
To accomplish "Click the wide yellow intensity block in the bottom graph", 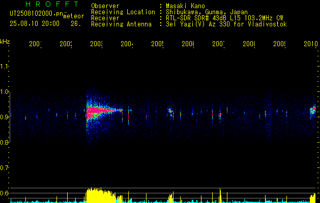I will 101,196.
